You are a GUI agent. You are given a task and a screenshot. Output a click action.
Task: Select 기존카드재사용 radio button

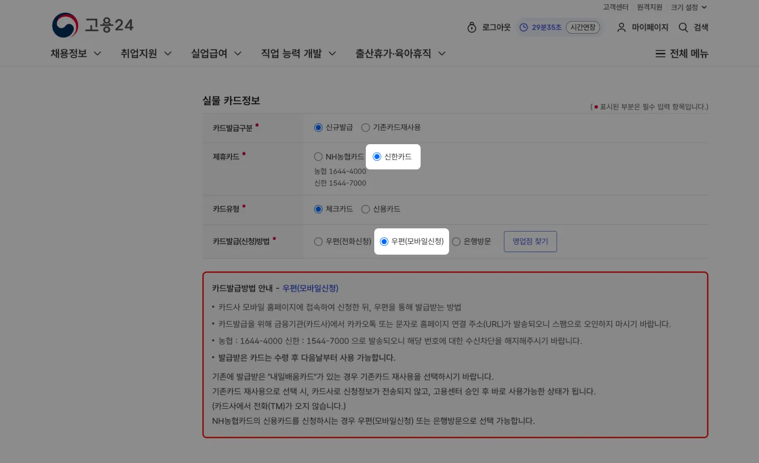pos(365,127)
